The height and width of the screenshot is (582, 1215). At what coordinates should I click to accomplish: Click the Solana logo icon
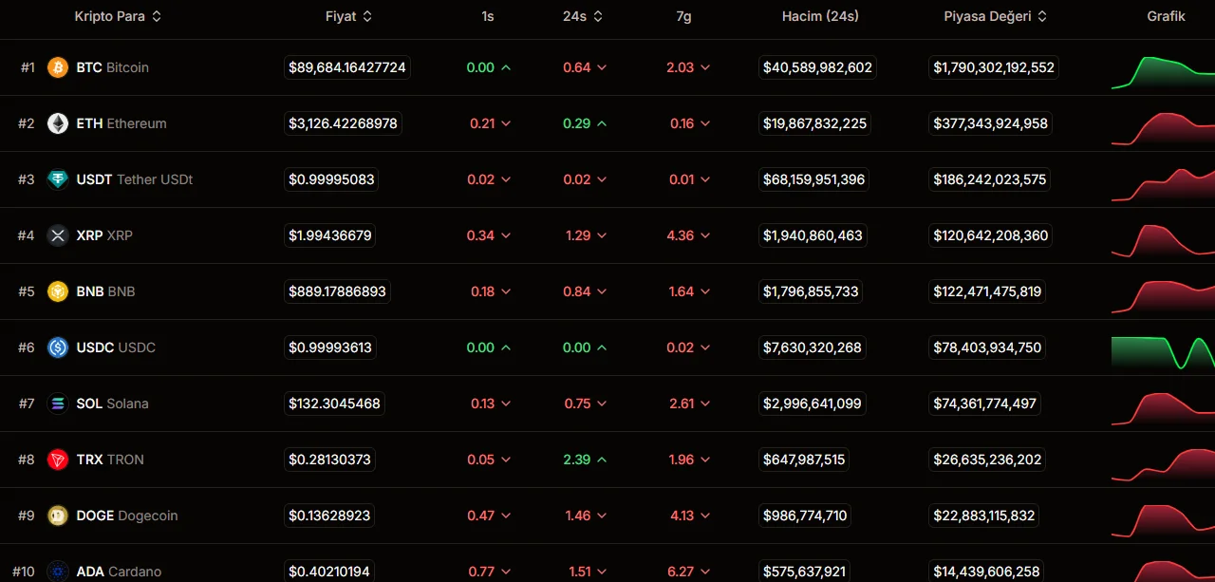click(58, 404)
